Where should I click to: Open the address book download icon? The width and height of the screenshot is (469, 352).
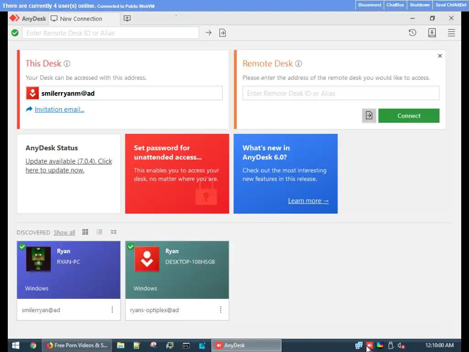coord(432,33)
